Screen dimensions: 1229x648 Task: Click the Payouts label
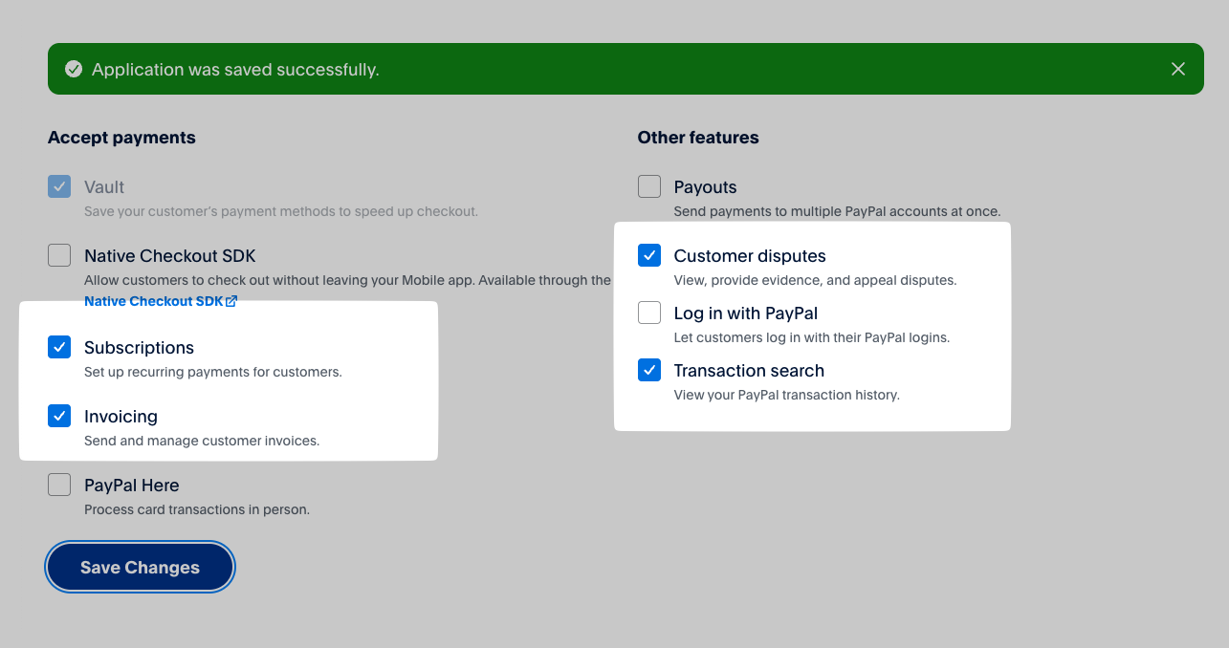pyautogui.click(x=705, y=187)
